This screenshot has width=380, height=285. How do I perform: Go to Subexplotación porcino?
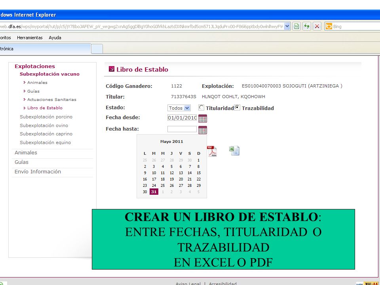[x=46, y=117]
